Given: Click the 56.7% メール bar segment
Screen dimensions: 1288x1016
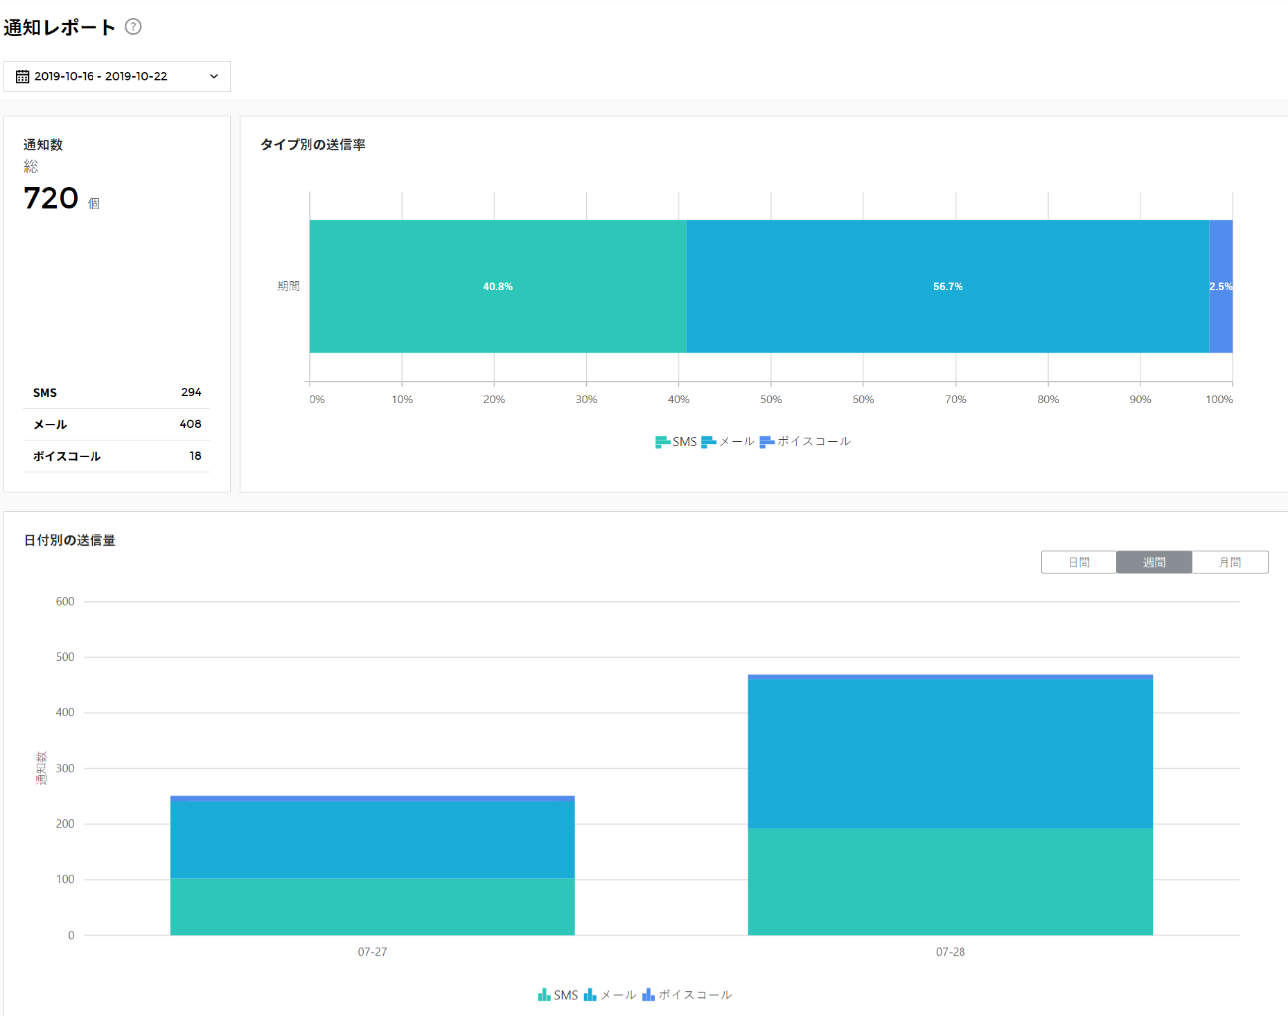Looking at the screenshot, I should pyautogui.click(x=947, y=287).
